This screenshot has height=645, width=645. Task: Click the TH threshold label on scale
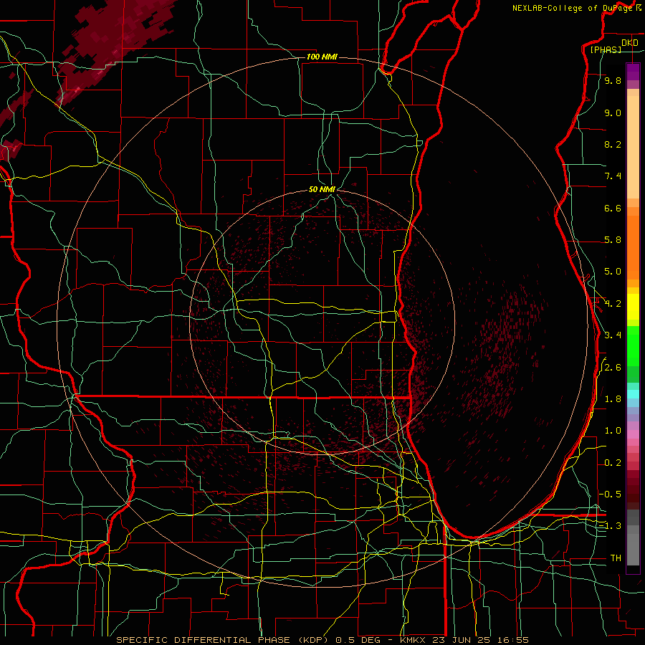click(616, 558)
